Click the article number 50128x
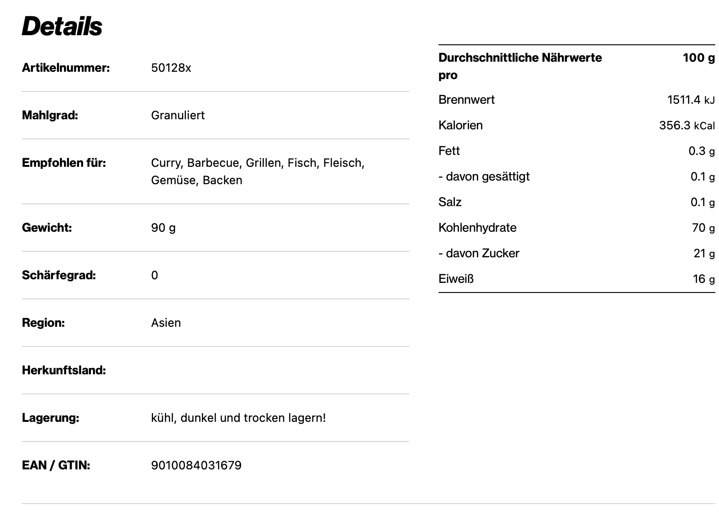719x521 pixels. click(171, 68)
